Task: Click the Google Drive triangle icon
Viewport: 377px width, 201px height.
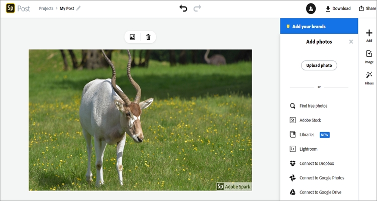Action: tap(293, 192)
